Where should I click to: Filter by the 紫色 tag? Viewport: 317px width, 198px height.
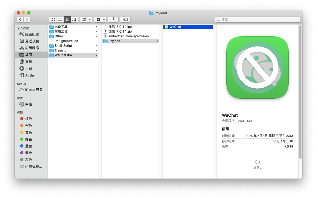coord(31,153)
